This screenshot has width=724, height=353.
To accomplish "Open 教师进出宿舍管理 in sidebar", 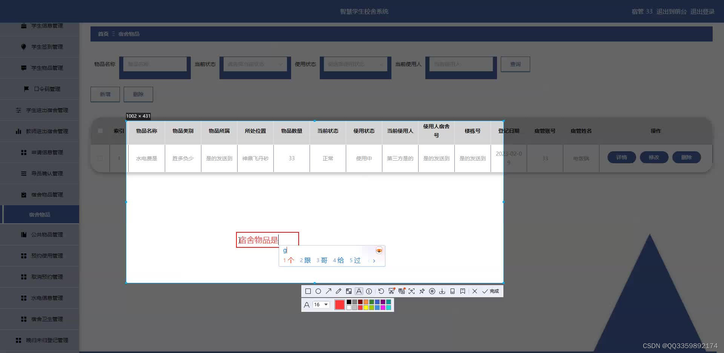I will tap(40, 131).
